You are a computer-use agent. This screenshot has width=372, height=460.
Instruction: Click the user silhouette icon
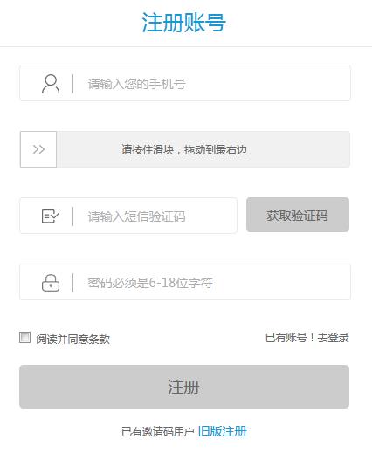pos(51,84)
